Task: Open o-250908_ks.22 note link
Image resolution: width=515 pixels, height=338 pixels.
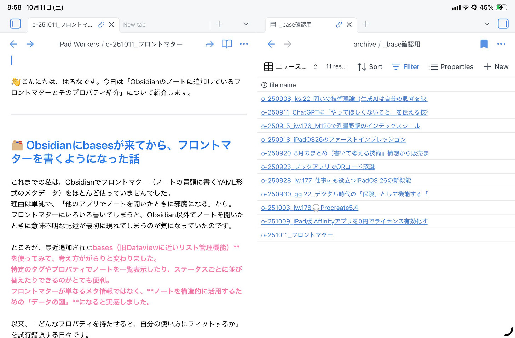Action: [344, 99]
